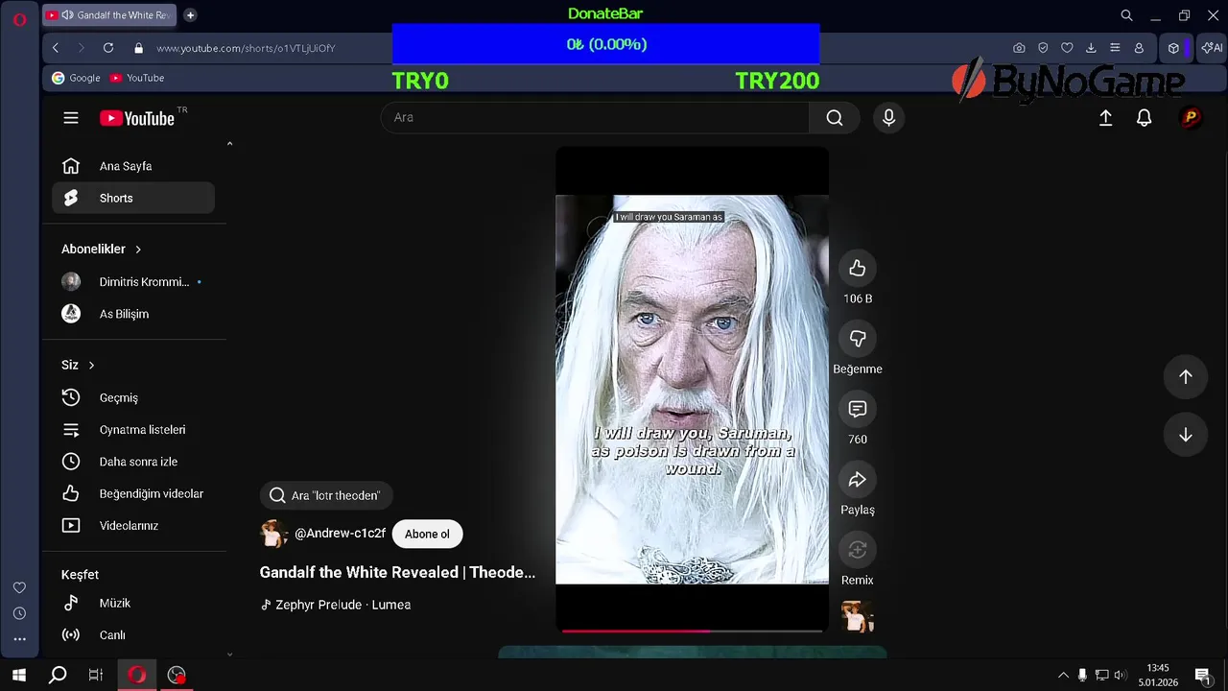
Task: Search suggestion 'lotr theoden' chip
Action: [326, 495]
